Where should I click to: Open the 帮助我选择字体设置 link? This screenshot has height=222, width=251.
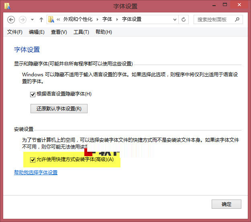coord(36,173)
